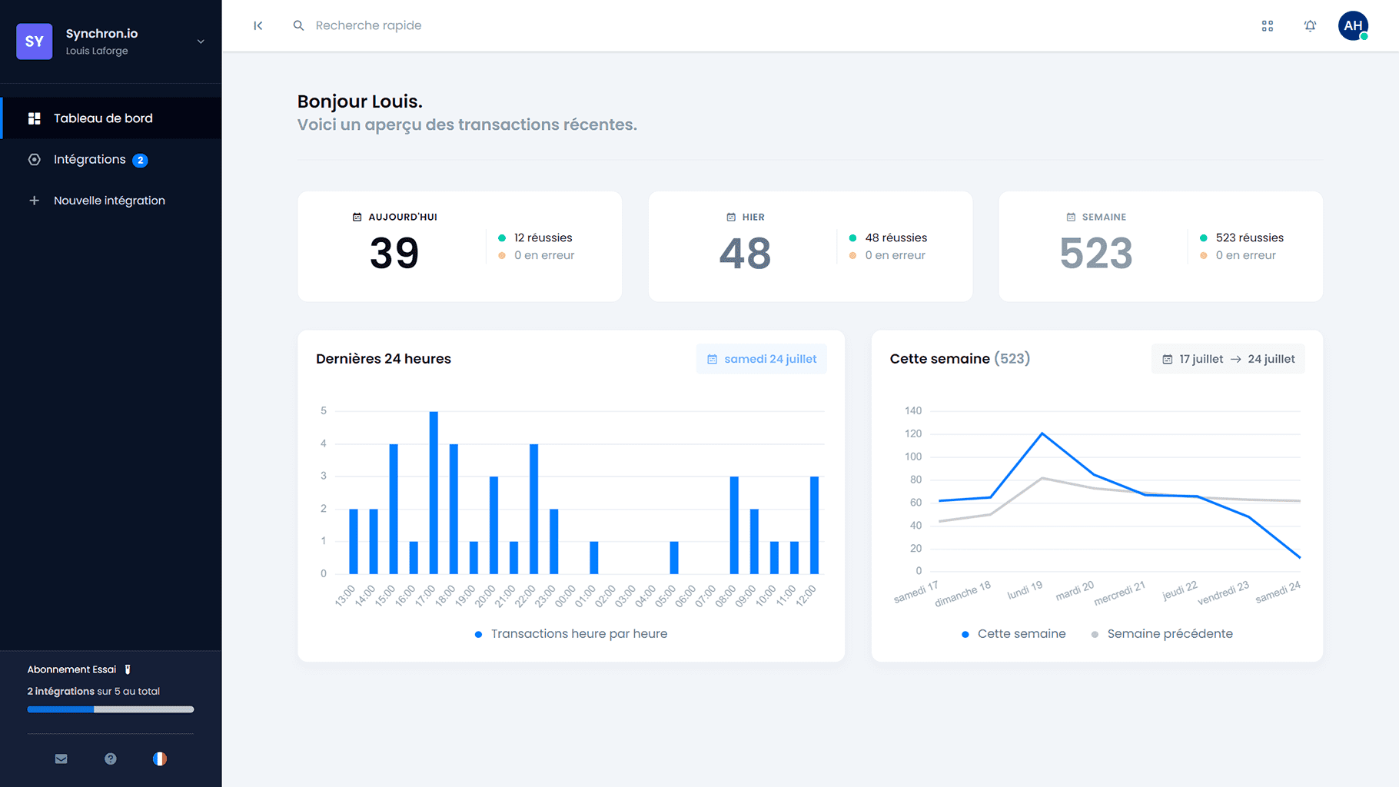Click the Aujourd'hui calendar icon
The width and height of the screenshot is (1399, 787).
357,218
